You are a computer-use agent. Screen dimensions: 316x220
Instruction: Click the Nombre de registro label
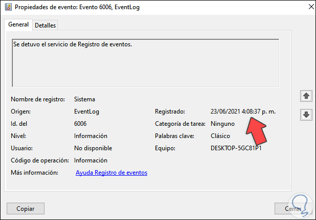pos(38,99)
